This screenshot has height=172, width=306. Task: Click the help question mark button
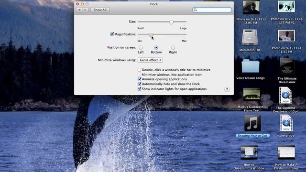[x=227, y=89]
